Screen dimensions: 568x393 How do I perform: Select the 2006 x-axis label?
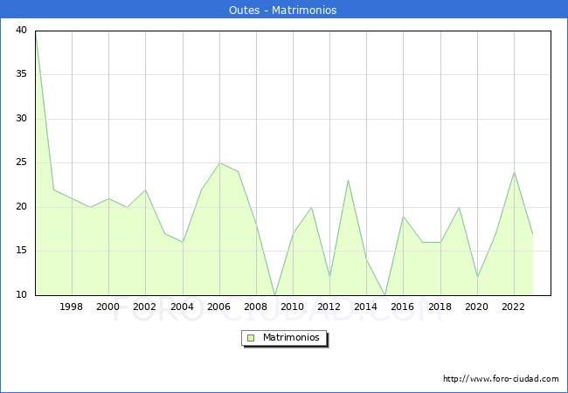click(x=219, y=307)
